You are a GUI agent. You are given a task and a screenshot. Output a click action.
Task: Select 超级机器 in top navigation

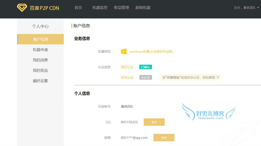[x=143, y=8]
